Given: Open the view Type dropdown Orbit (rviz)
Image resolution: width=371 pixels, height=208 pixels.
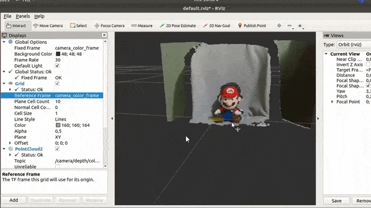Looking at the screenshot, I should click(x=354, y=44).
